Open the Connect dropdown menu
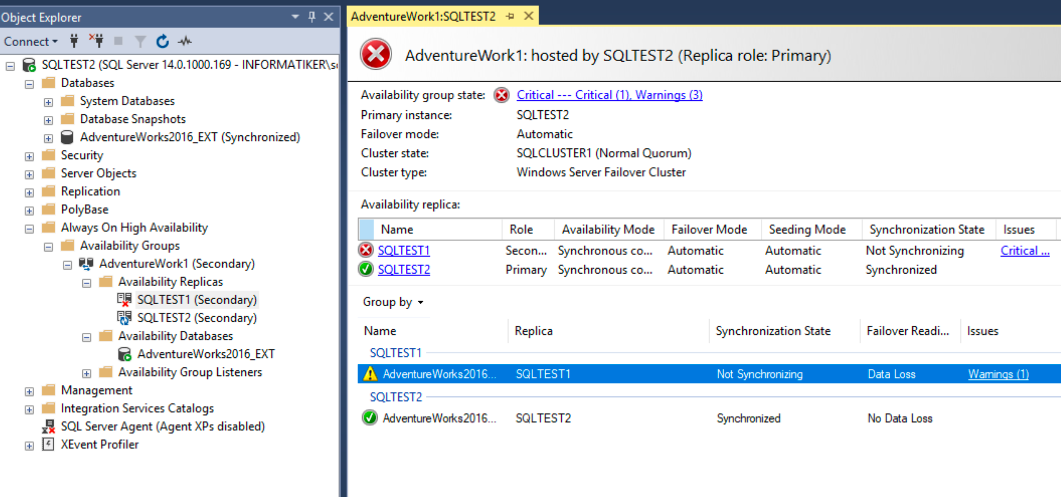Viewport: 1061px width, 497px height. tap(30, 42)
